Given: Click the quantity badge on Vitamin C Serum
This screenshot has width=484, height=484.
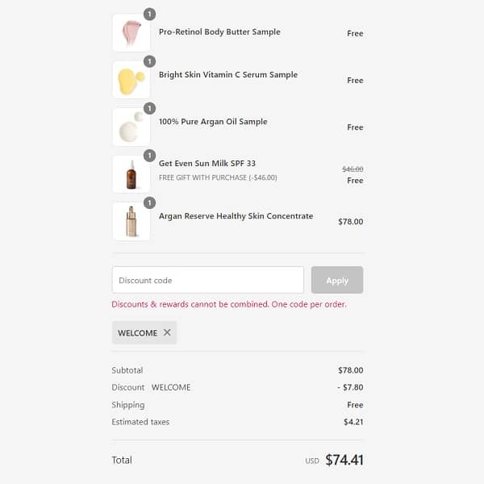Looking at the screenshot, I should coord(149,61).
